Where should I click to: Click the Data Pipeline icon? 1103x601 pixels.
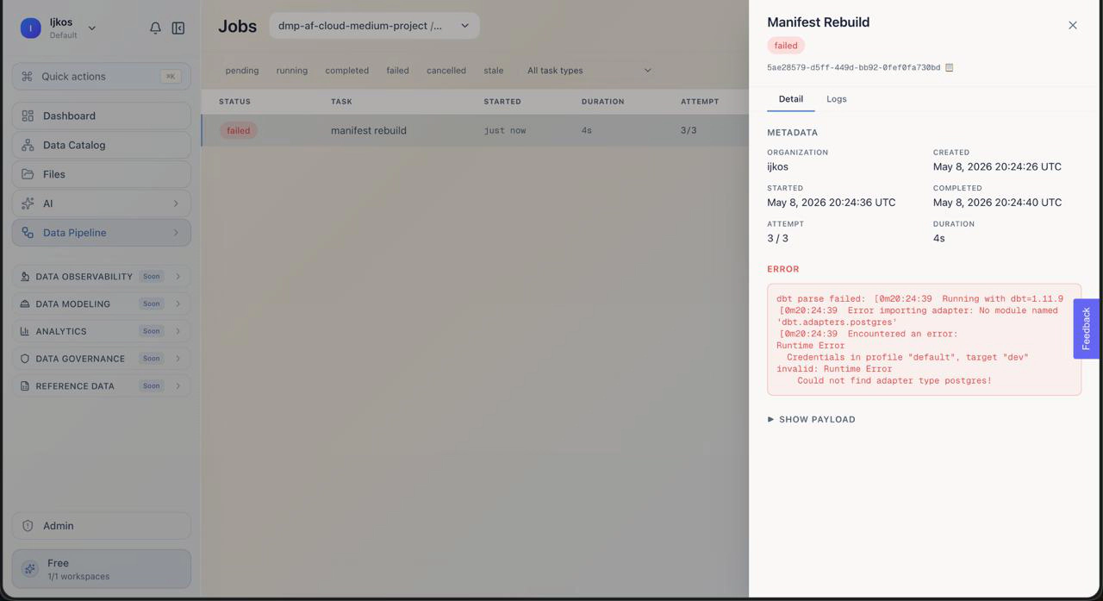[x=28, y=233]
